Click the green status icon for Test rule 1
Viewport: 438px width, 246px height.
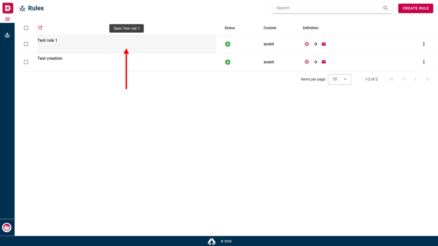(x=228, y=44)
